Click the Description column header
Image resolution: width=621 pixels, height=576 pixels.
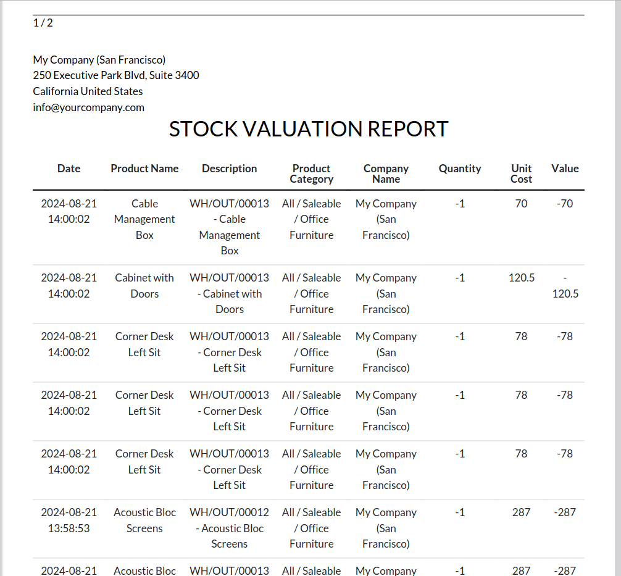[x=229, y=169]
